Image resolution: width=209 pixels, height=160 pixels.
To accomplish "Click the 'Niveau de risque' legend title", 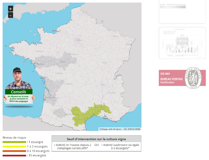I will coord(14,137).
